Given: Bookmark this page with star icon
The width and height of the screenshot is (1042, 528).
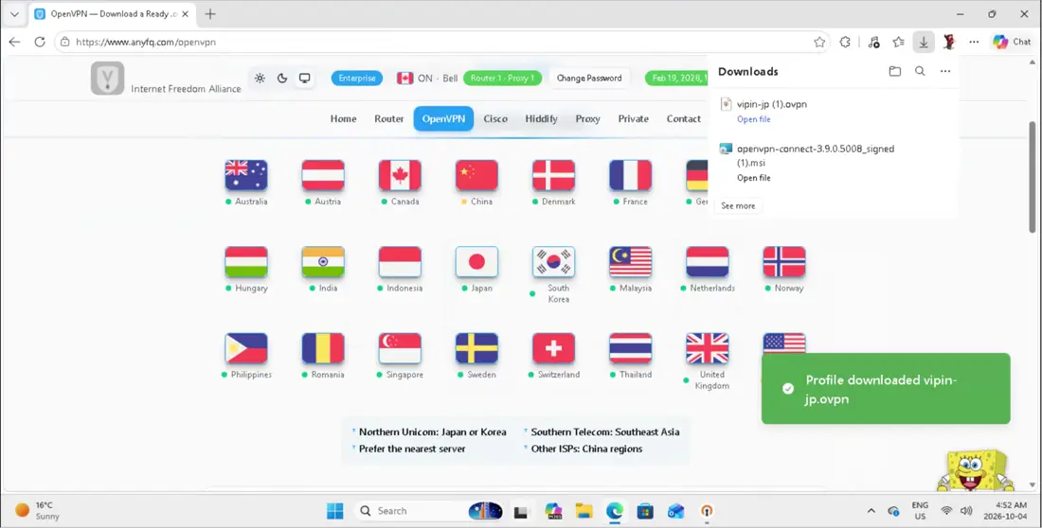Looking at the screenshot, I should (819, 42).
